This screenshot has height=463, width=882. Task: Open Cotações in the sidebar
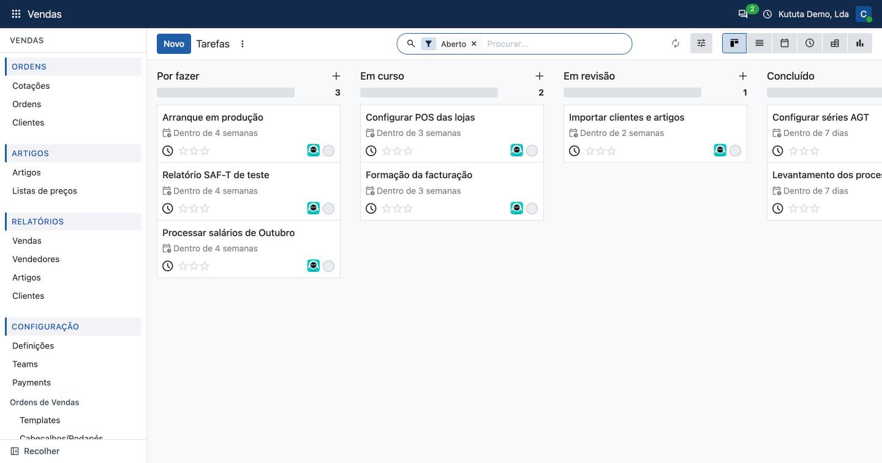click(x=31, y=86)
